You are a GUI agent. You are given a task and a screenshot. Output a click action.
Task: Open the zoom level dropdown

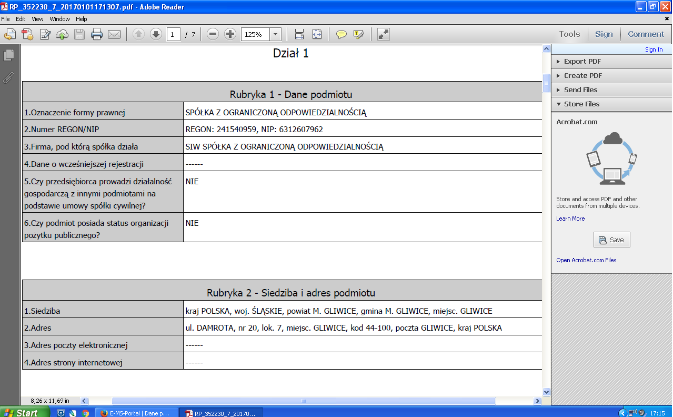click(x=275, y=34)
